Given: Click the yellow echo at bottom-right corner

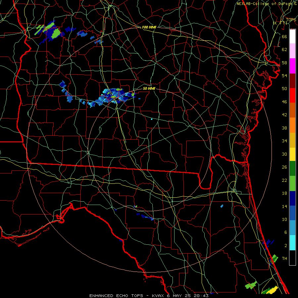Looking at the screenshot, I should click(x=273, y=290).
